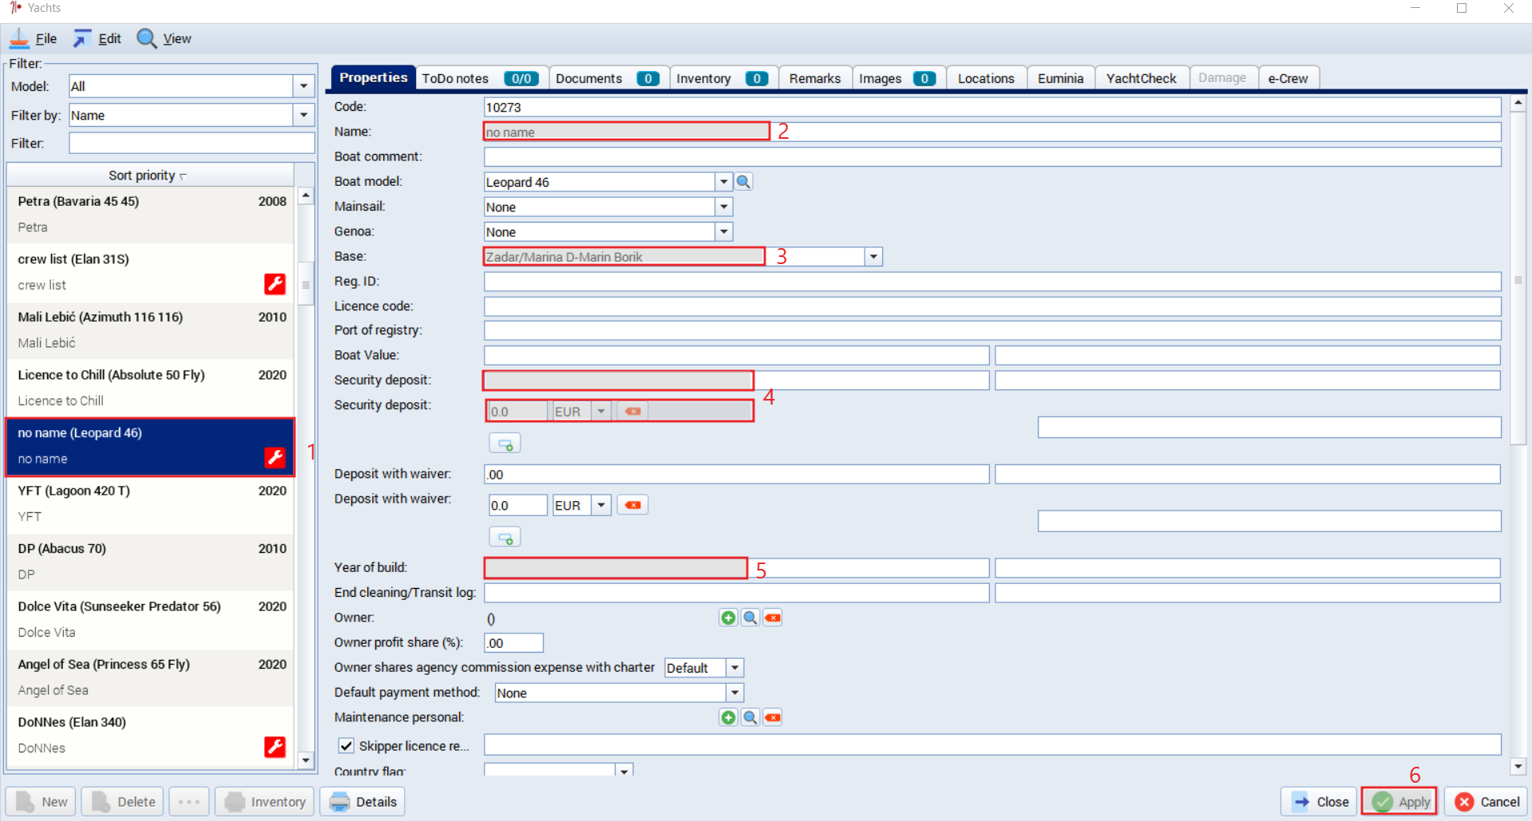
Task: Search Maintenance personal with magnifier icon
Action: (x=750, y=717)
